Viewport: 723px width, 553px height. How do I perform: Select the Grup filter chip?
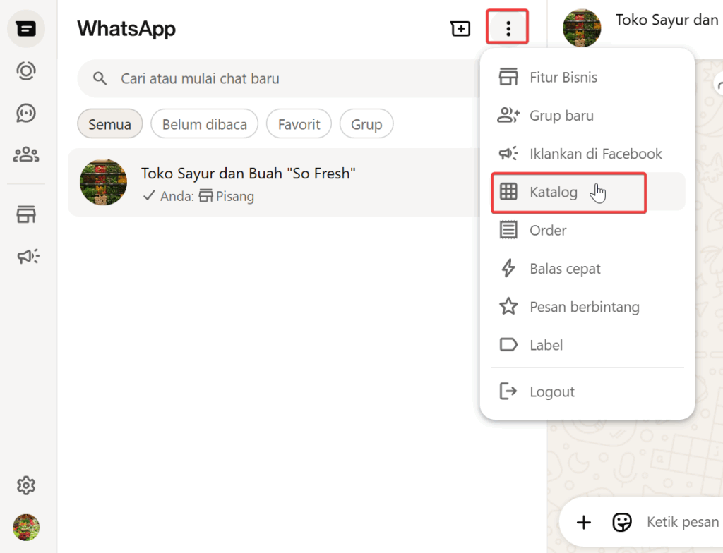[366, 125]
